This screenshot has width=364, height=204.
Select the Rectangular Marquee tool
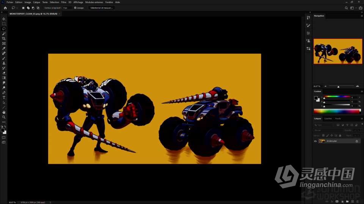tap(4, 24)
